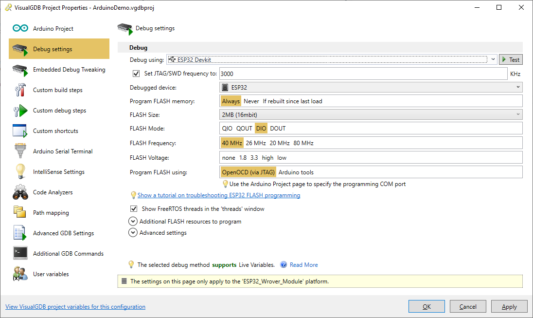Click the Advanced GDB Settings document icon

[x=20, y=233]
